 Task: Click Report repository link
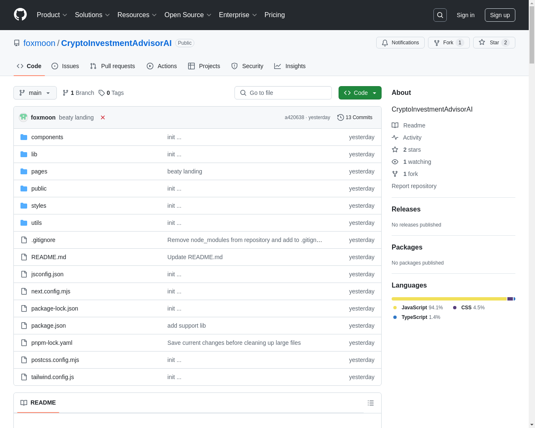(414, 186)
